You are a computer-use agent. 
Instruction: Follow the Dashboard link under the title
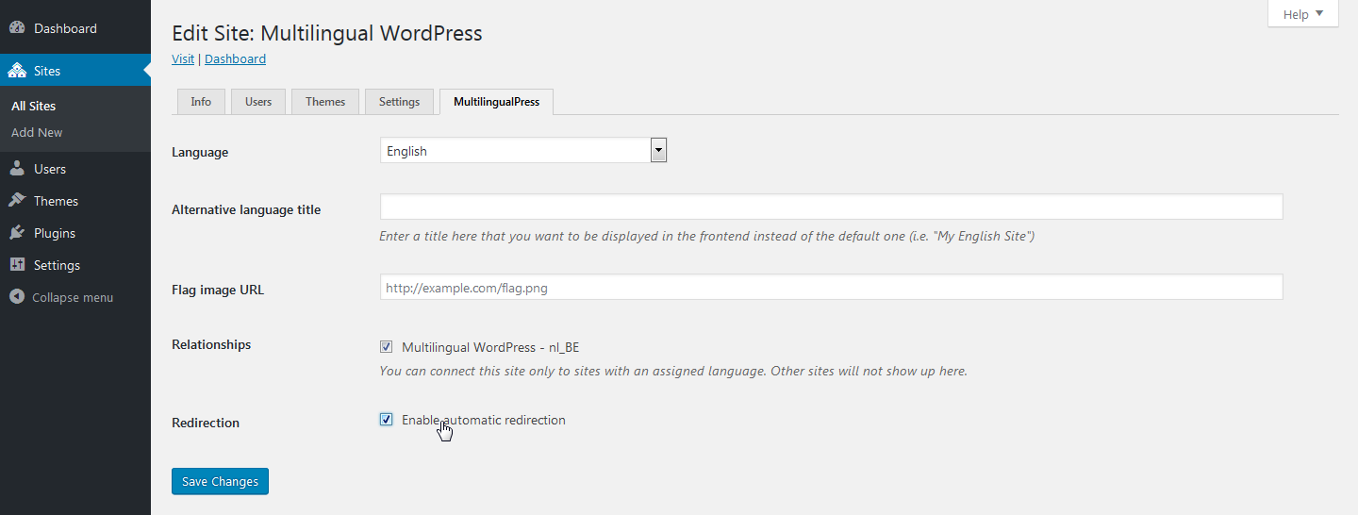235,58
